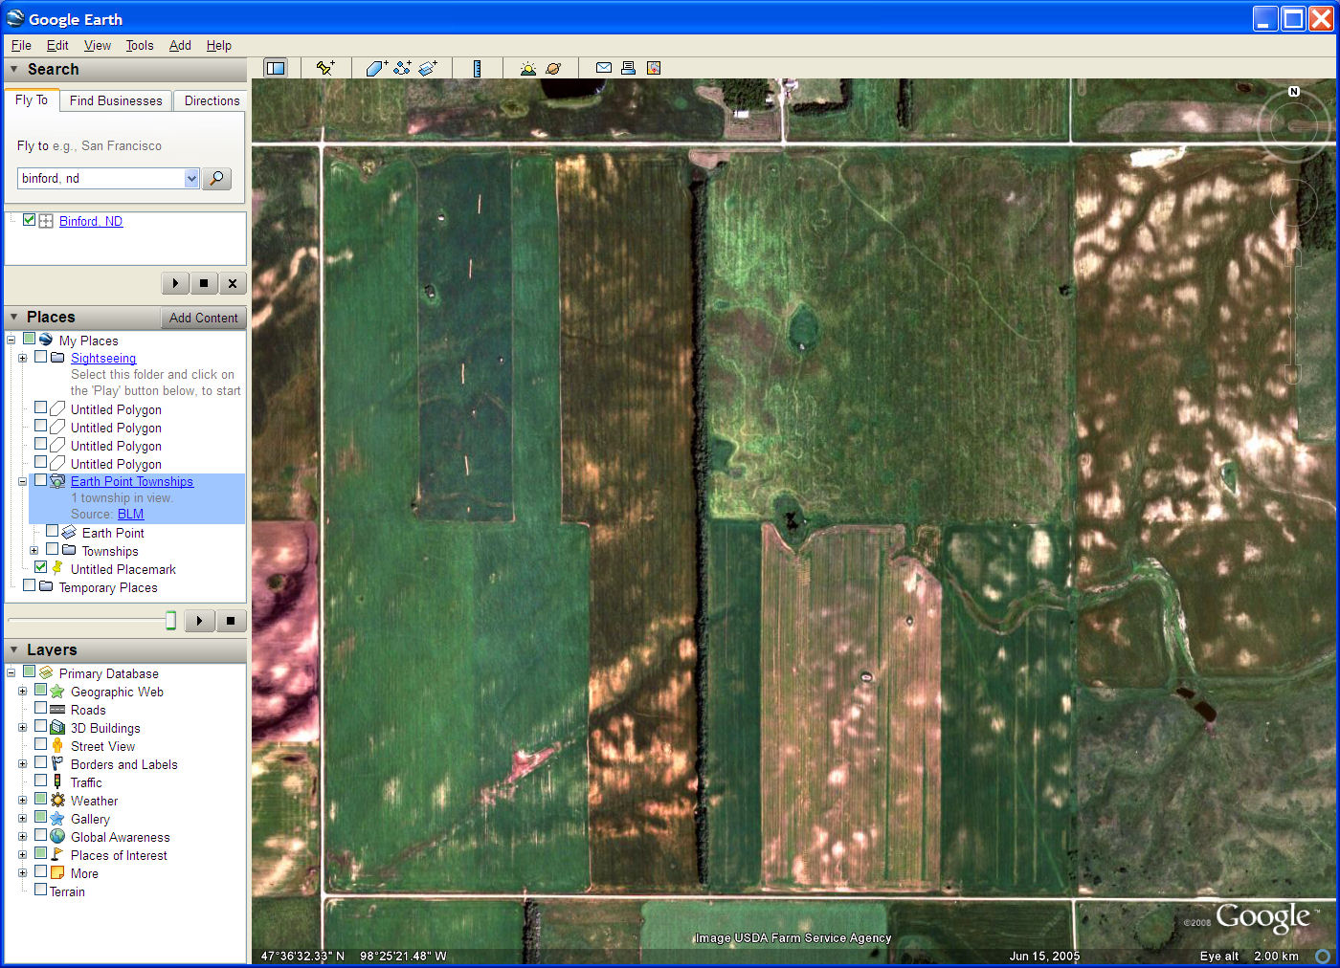This screenshot has height=968, width=1340.
Task: Check the Earth Point Townships checkbox
Action: (x=40, y=480)
